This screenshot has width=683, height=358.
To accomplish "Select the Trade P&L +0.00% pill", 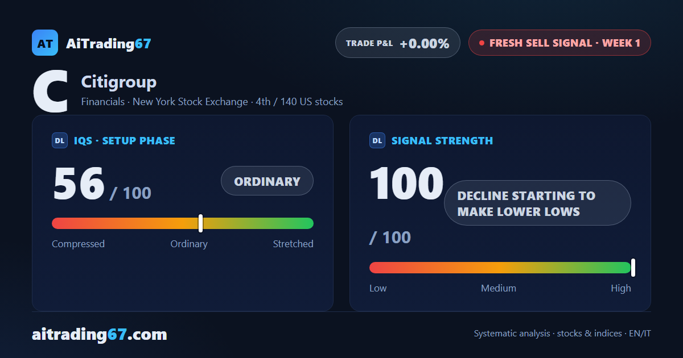I will coord(398,43).
